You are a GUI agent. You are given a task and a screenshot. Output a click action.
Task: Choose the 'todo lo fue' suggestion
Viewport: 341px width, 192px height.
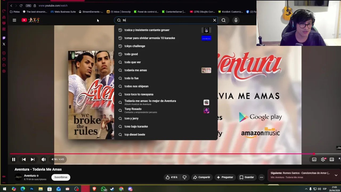[x=166, y=78]
